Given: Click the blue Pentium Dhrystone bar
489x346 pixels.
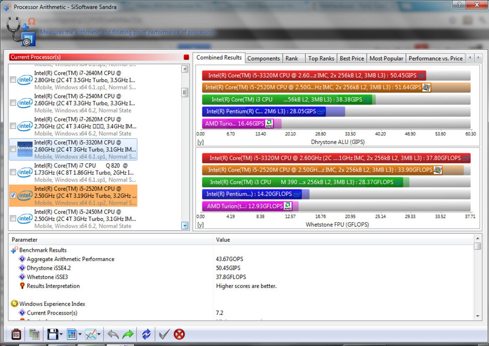Looking at the screenshot, I should (264, 111).
